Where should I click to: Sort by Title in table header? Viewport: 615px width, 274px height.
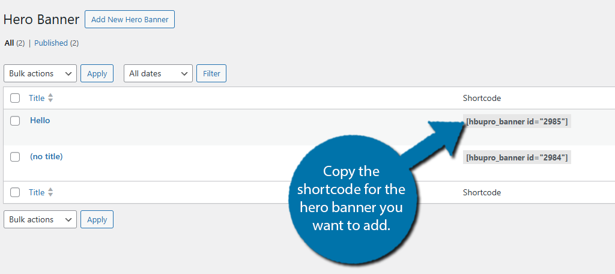coord(37,98)
